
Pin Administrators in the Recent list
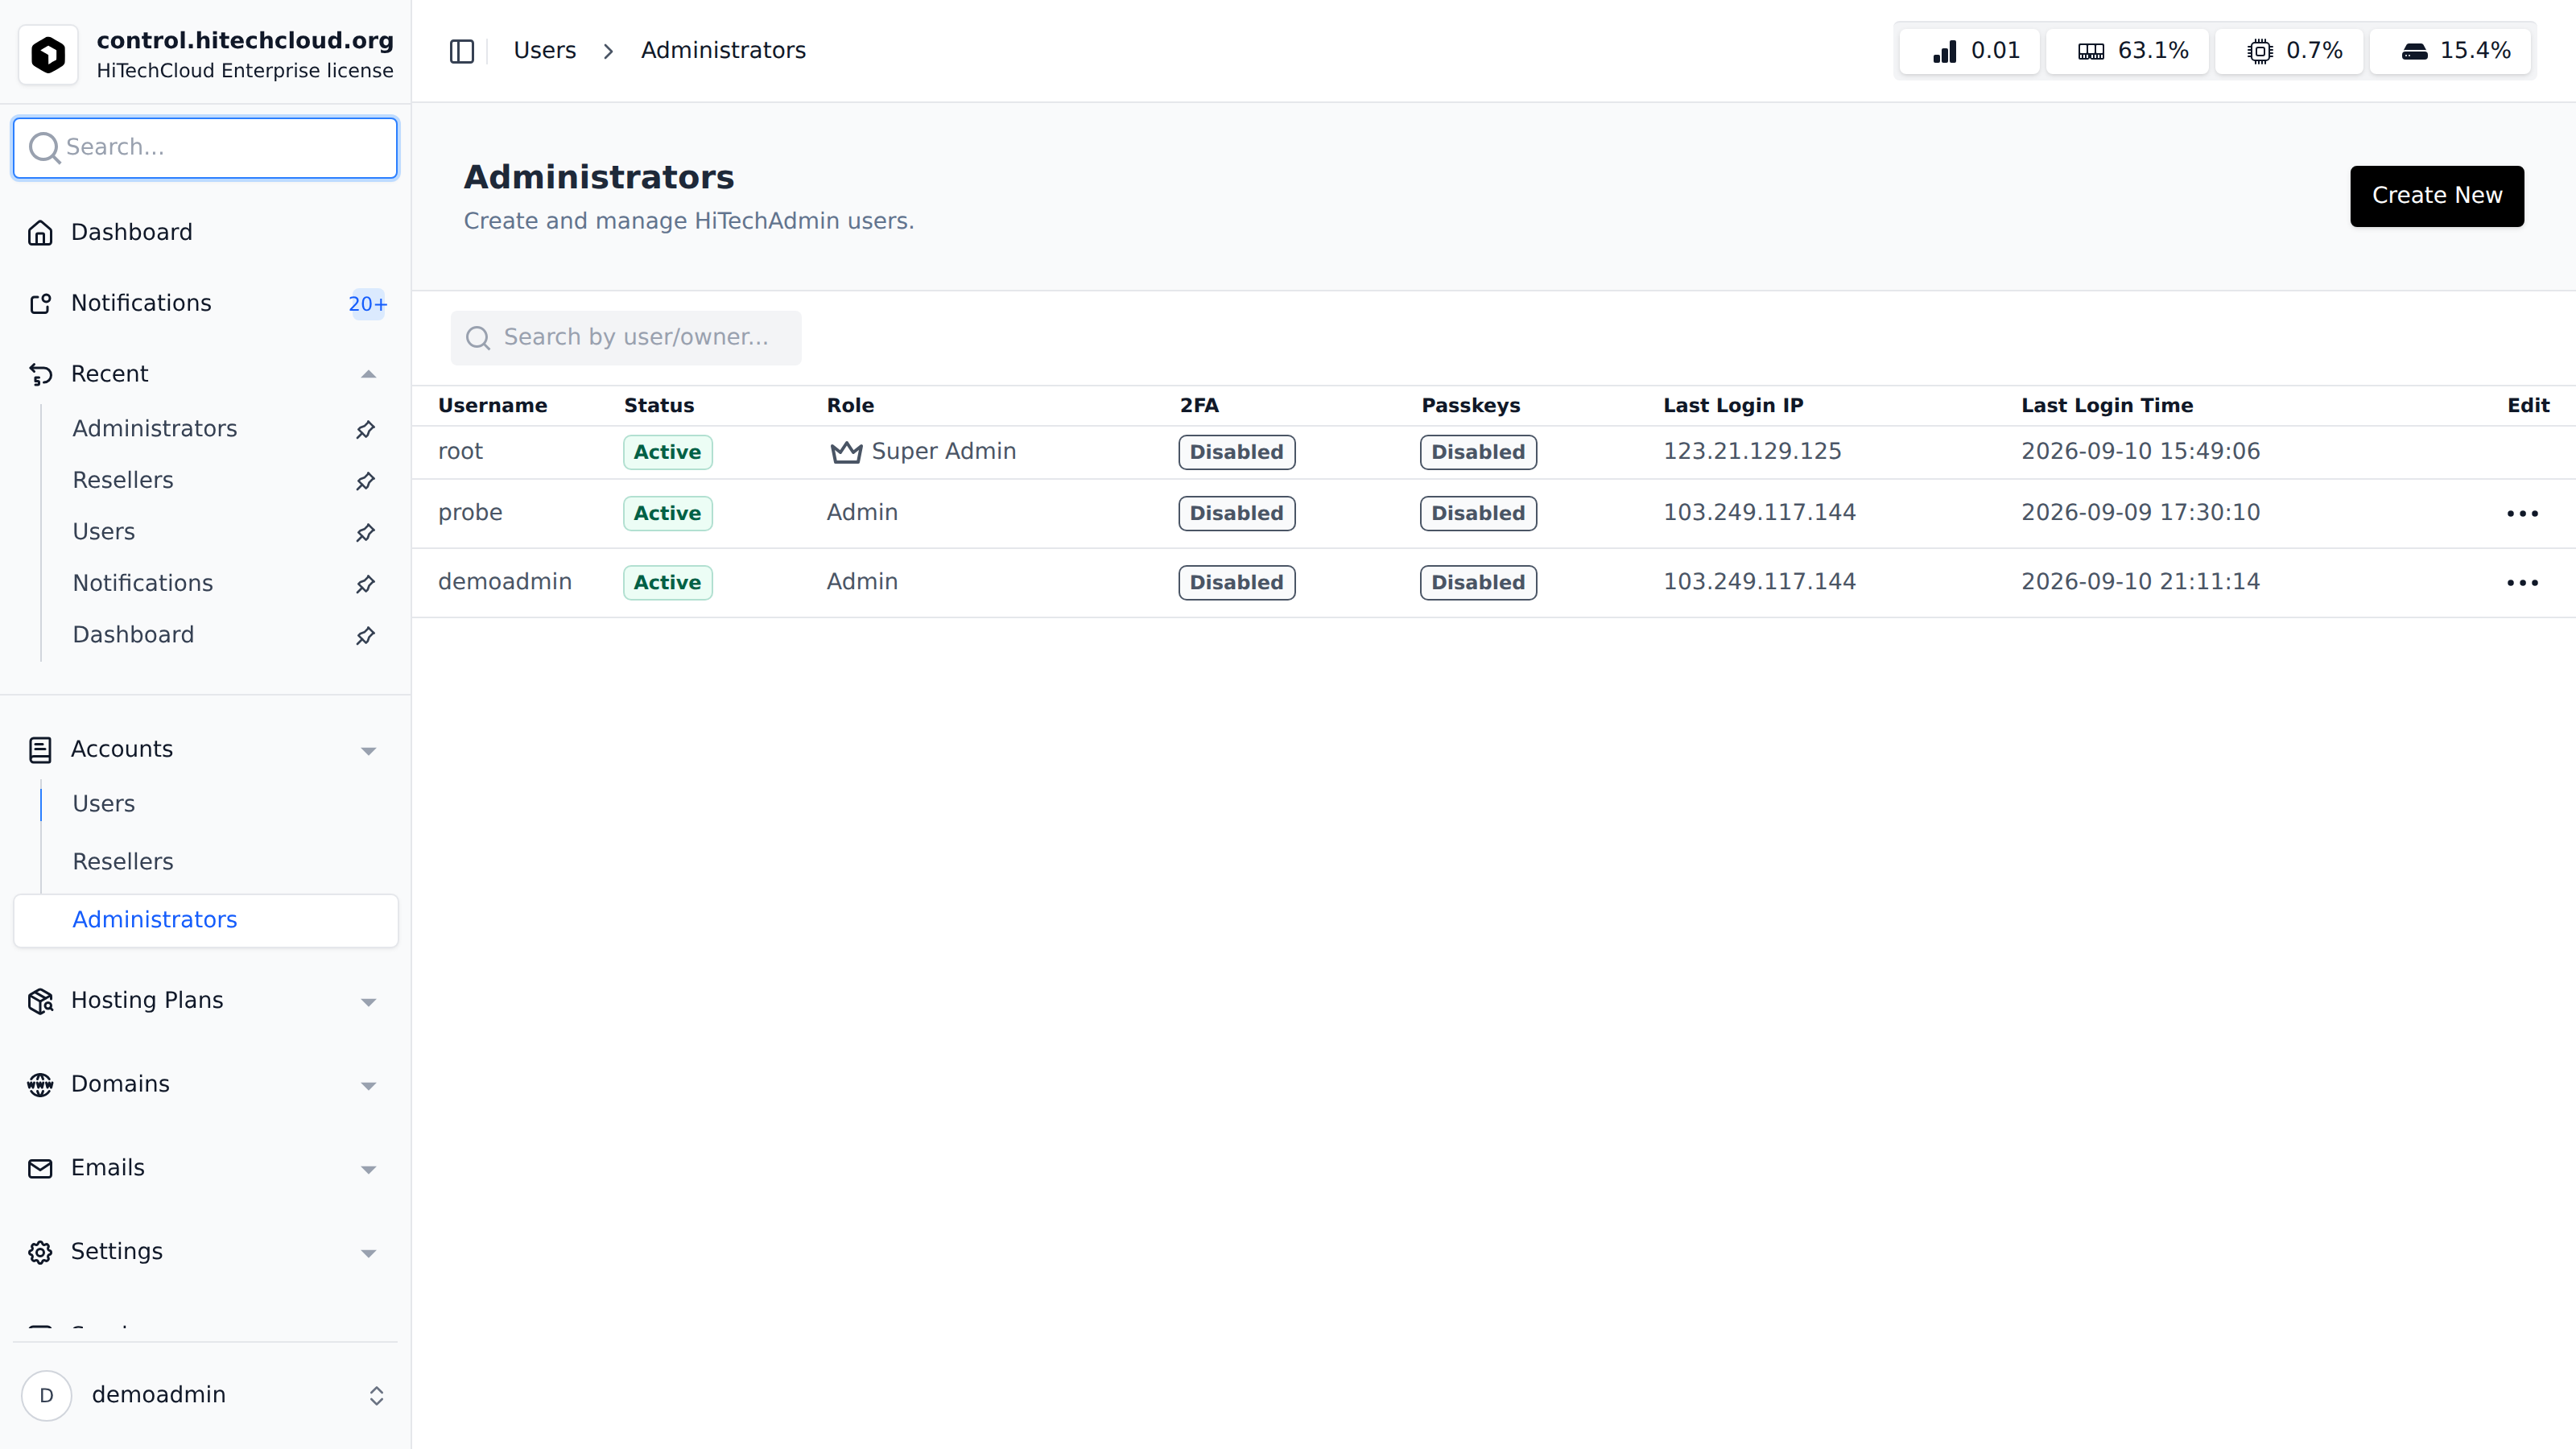pos(366,429)
